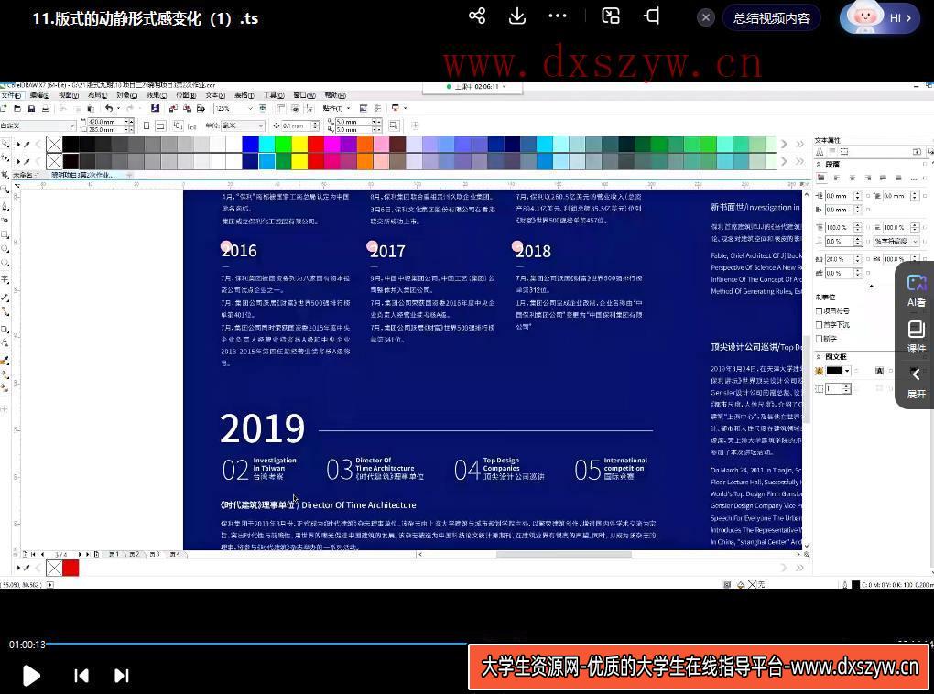Click the Open file toolbar icon
934x694 pixels.
pos(17,108)
